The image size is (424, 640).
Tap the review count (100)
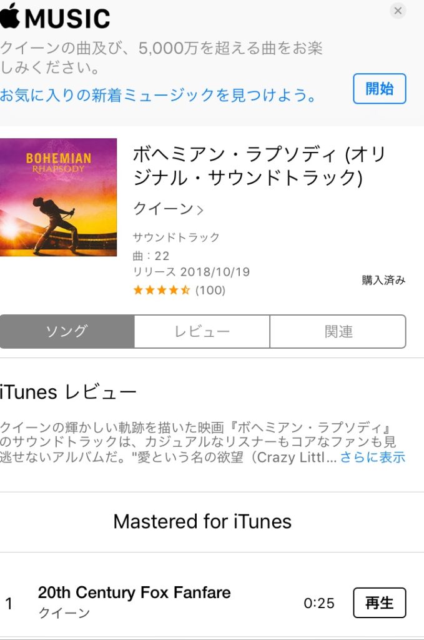210,290
